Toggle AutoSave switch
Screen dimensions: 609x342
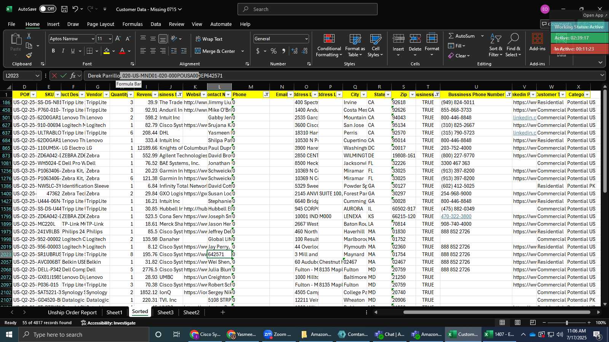(x=48, y=9)
